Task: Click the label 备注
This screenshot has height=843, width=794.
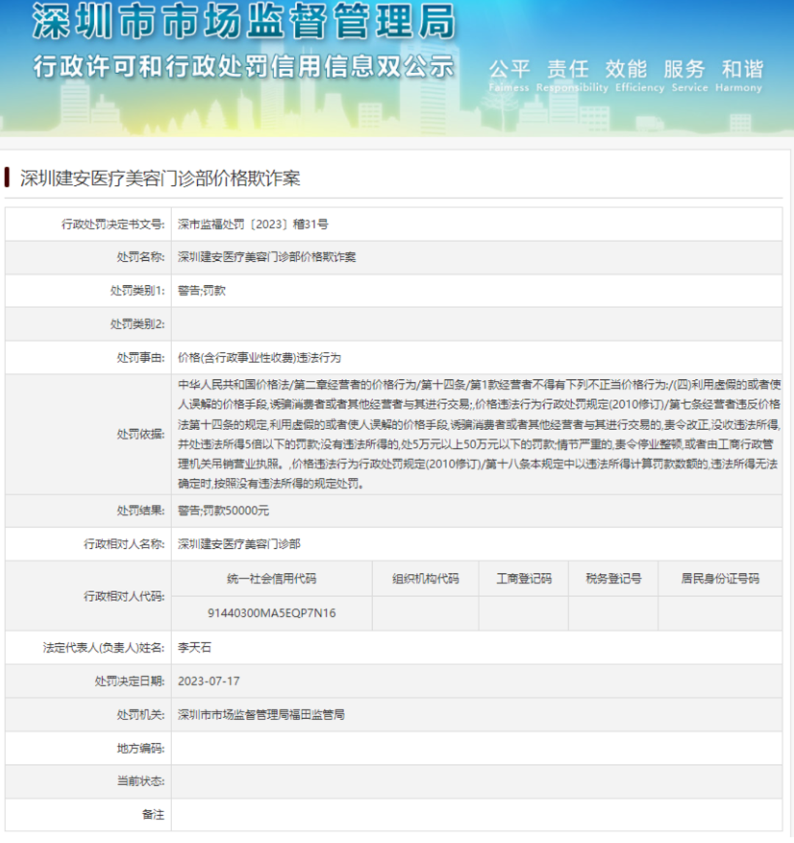Action: [x=154, y=815]
